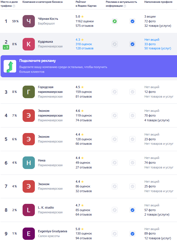Click the blue verified checkmark in Кудряшка row
177x244 pixels.
click(132, 44)
